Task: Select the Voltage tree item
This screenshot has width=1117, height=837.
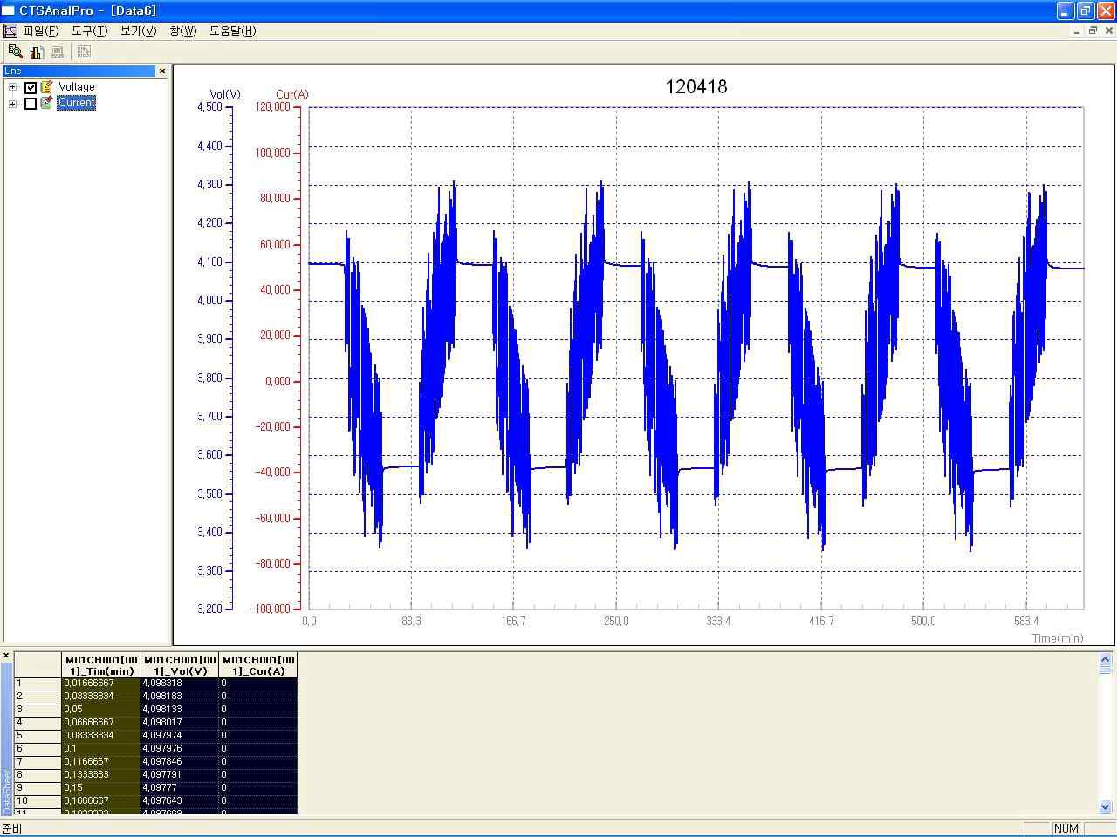Action: pos(76,87)
